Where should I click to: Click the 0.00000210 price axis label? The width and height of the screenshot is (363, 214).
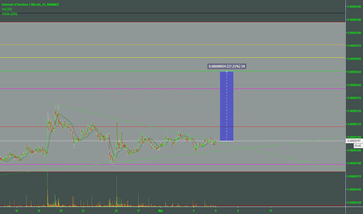[354, 124]
